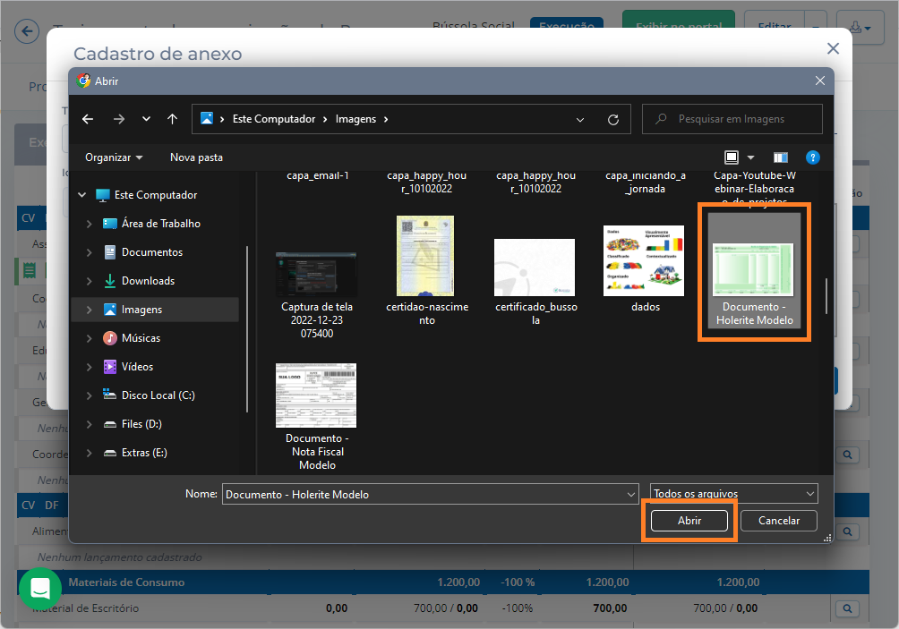Viewport: 899px width, 629px height.
Task: Close the Cadastro de anexo modal
Action: [833, 48]
